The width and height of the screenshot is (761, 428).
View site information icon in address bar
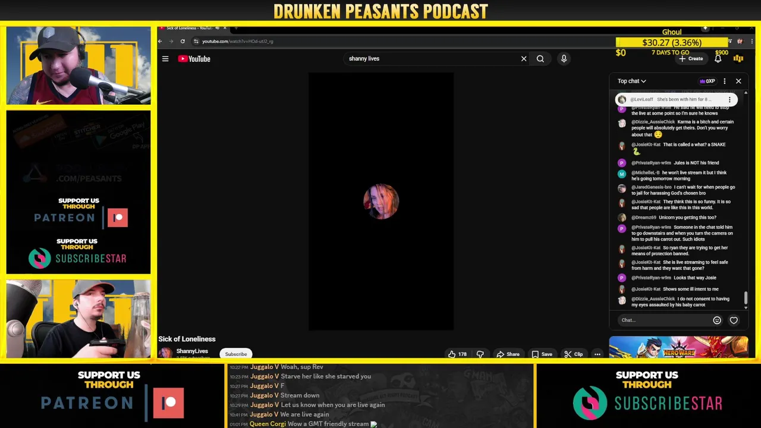coord(196,41)
